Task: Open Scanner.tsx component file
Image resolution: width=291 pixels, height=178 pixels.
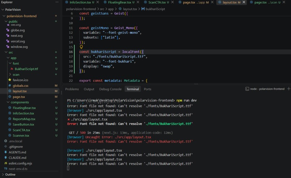Action: (x=21, y=135)
